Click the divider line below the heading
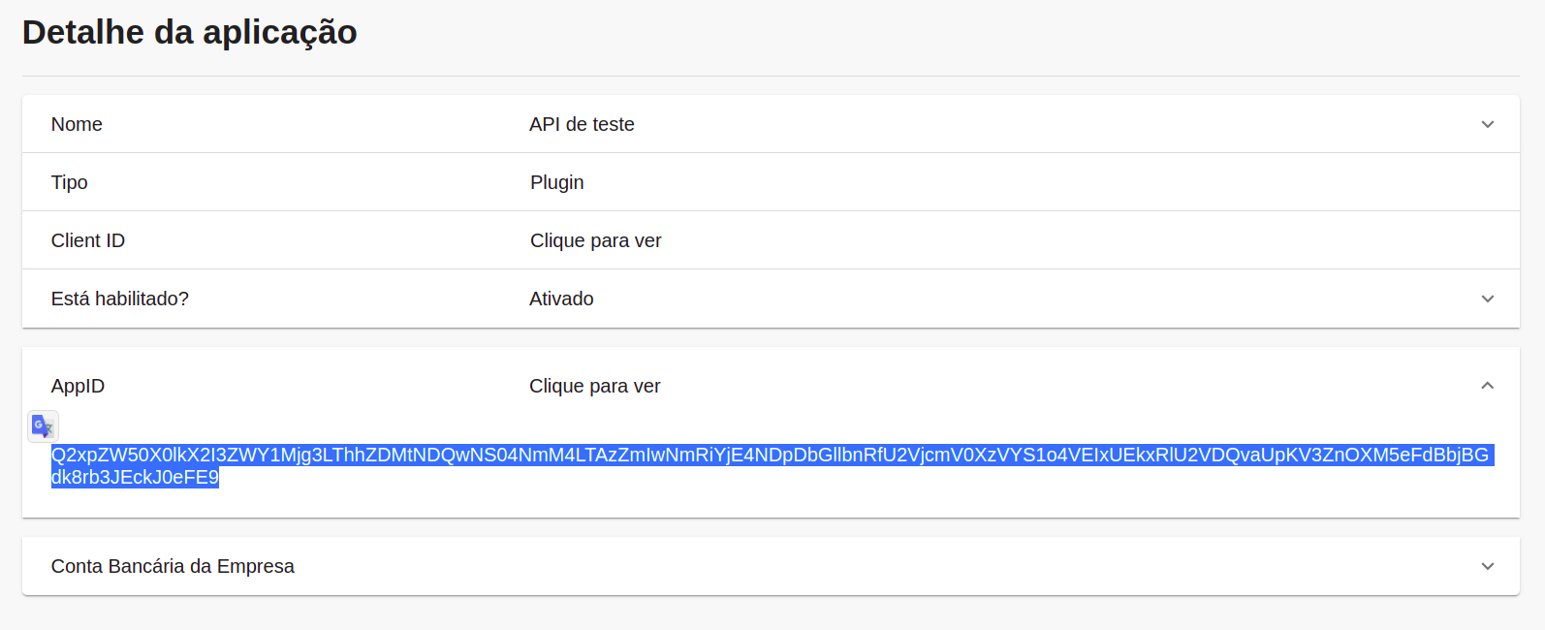Screen dimensions: 1545x630 point(771,76)
